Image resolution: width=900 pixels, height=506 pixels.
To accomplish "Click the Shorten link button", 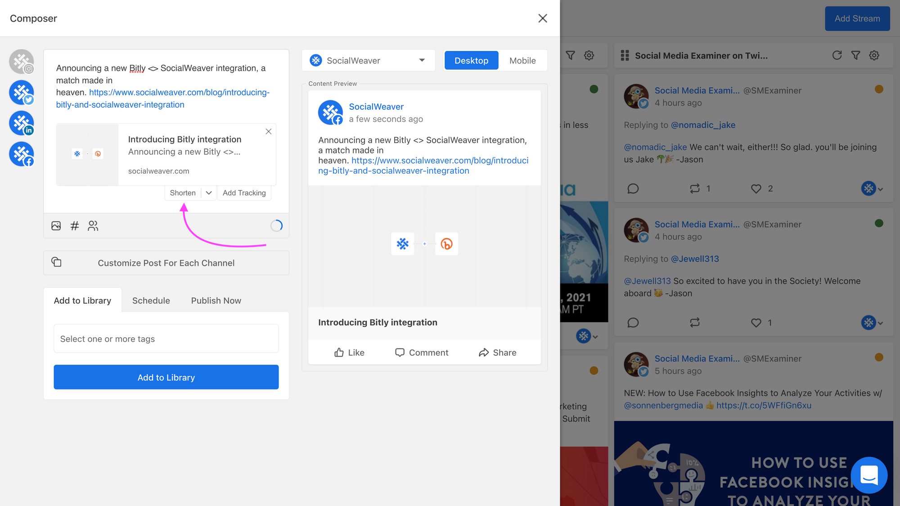I will tap(183, 193).
